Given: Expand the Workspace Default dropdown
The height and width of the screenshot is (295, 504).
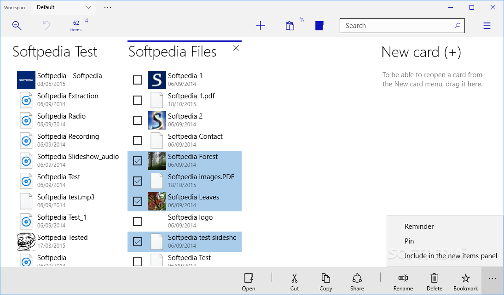Looking at the screenshot, I should click(x=64, y=7).
